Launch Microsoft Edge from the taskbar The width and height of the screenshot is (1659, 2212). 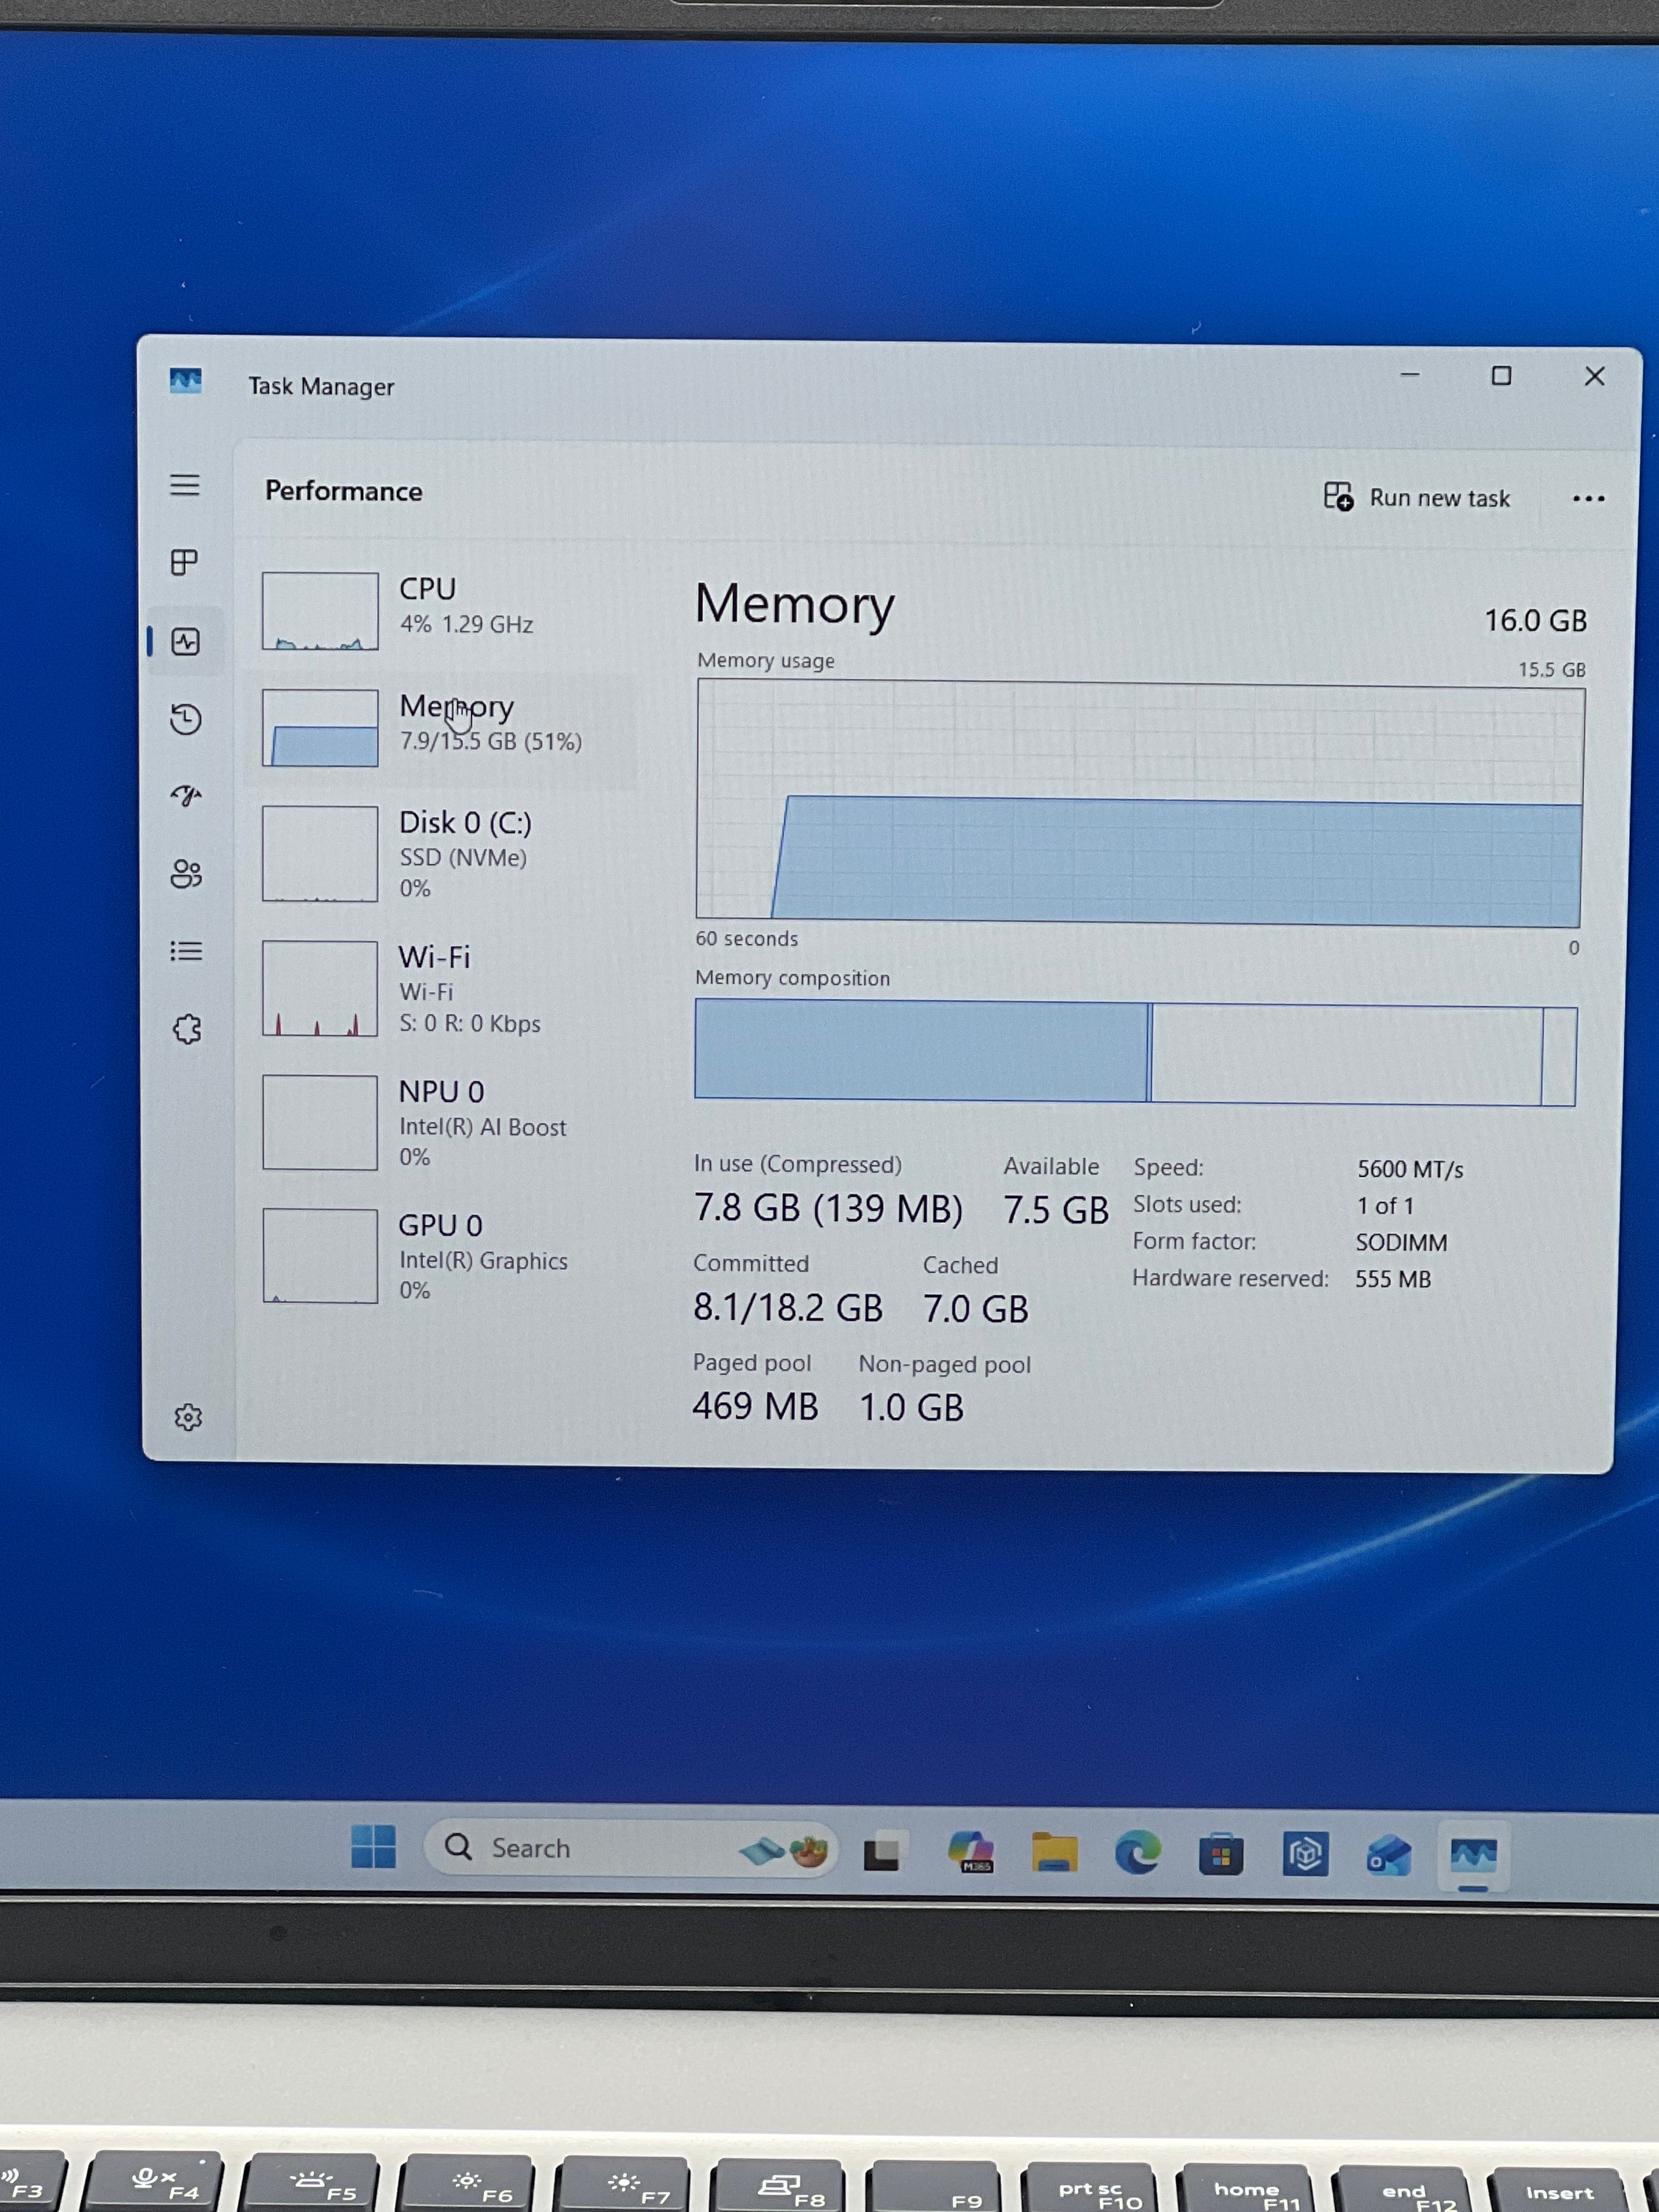1138,1853
